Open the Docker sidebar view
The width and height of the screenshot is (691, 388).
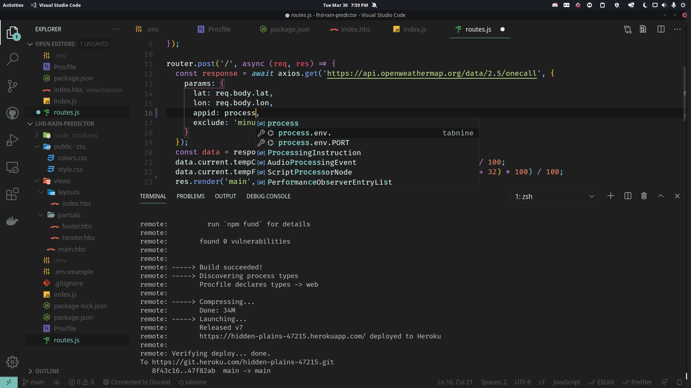click(12, 221)
